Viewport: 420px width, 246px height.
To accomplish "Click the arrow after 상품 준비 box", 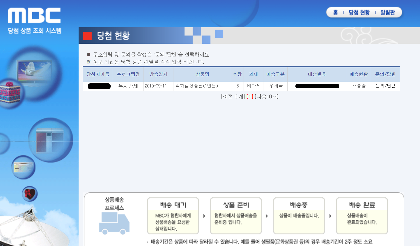I will tap(267, 216).
